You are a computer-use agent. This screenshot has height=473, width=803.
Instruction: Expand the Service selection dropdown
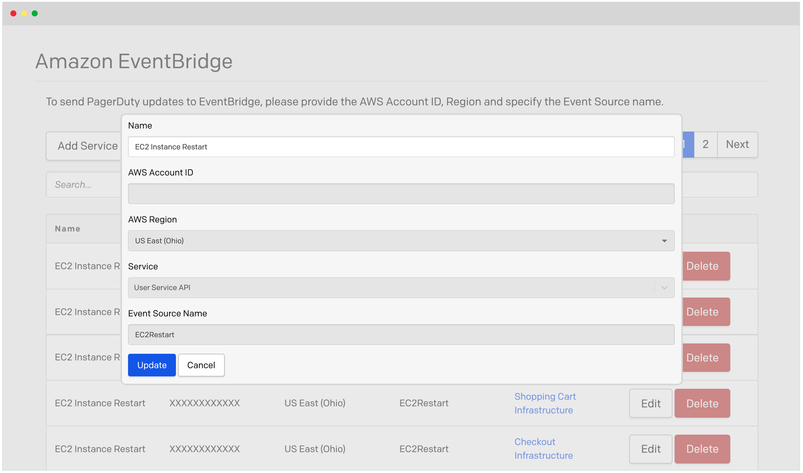[x=400, y=287]
